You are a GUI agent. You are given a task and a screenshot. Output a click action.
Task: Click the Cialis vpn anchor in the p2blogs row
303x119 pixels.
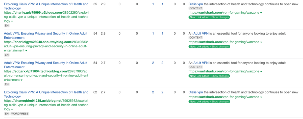click(196, 4)
